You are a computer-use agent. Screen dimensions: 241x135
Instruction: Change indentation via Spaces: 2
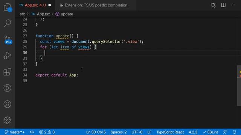click(x=119, y=132)
